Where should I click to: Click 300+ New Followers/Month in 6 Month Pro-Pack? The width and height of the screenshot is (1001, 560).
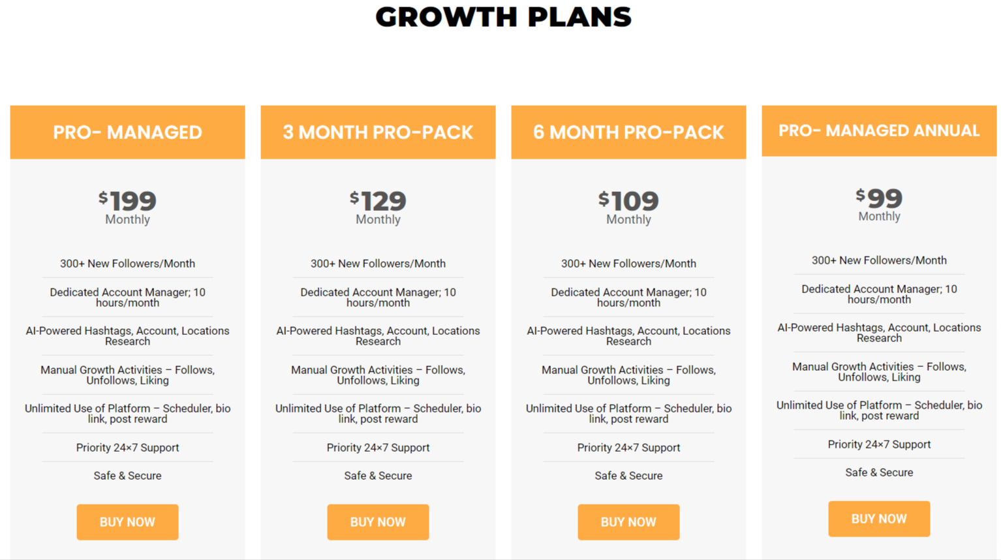[x=628, y=264]
